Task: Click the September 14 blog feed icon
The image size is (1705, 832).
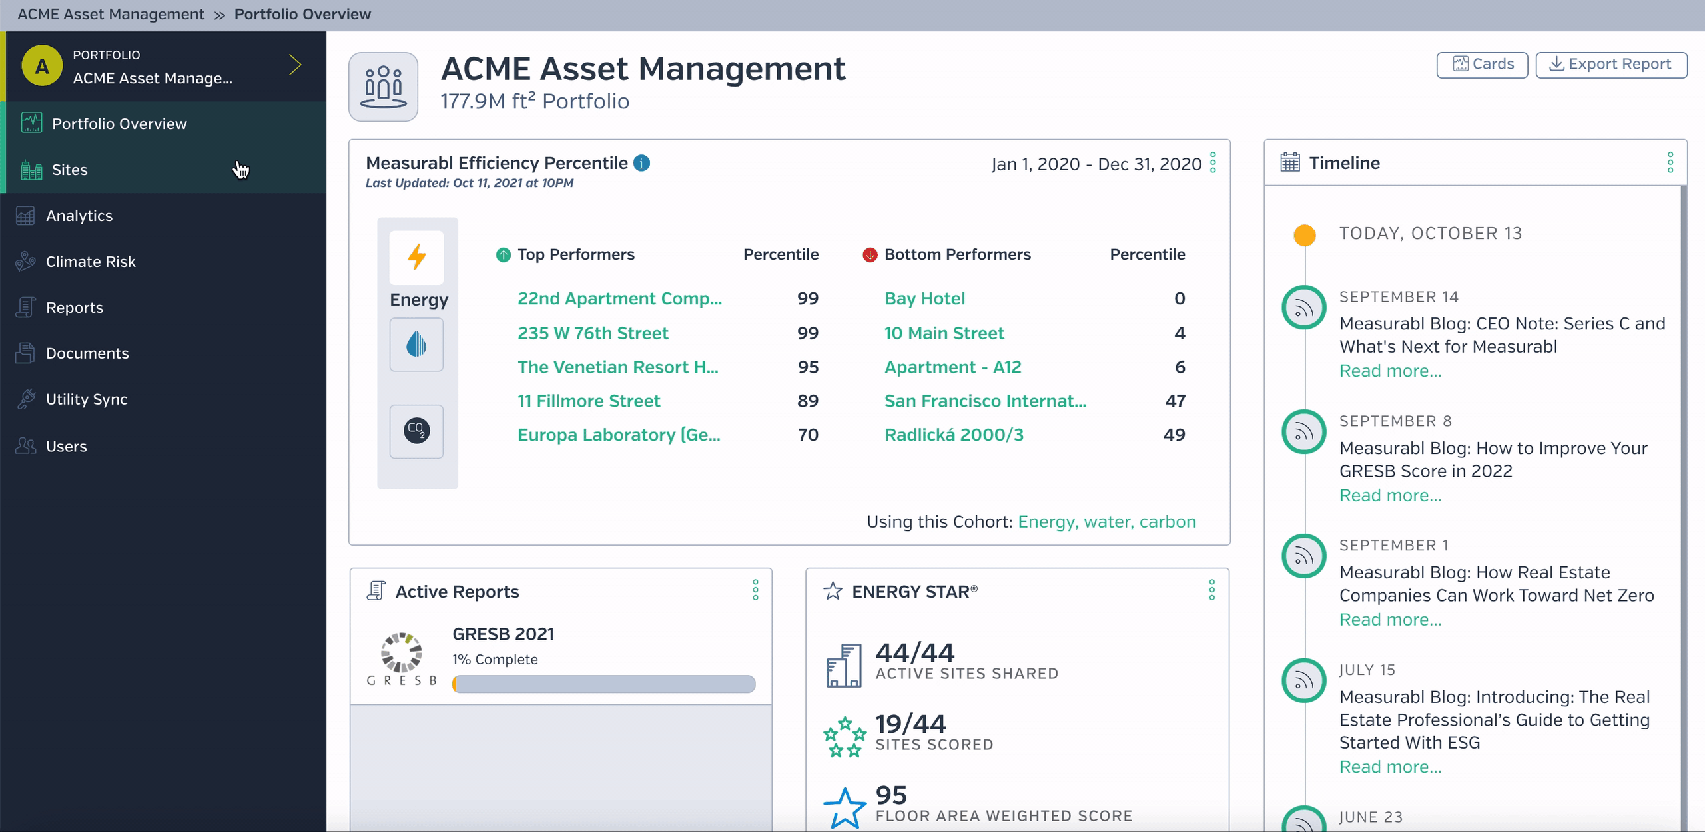Action: pyautogui.click(x=1304, y=308)
